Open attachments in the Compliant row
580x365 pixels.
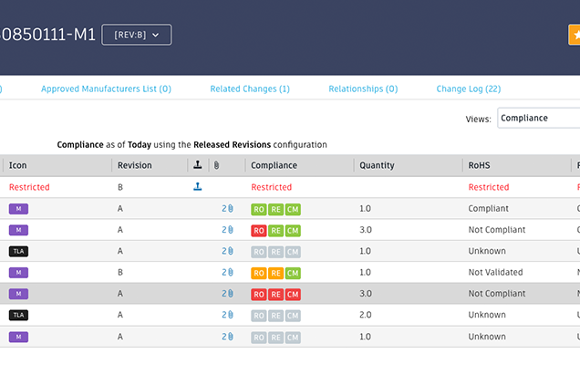point(227,208)
